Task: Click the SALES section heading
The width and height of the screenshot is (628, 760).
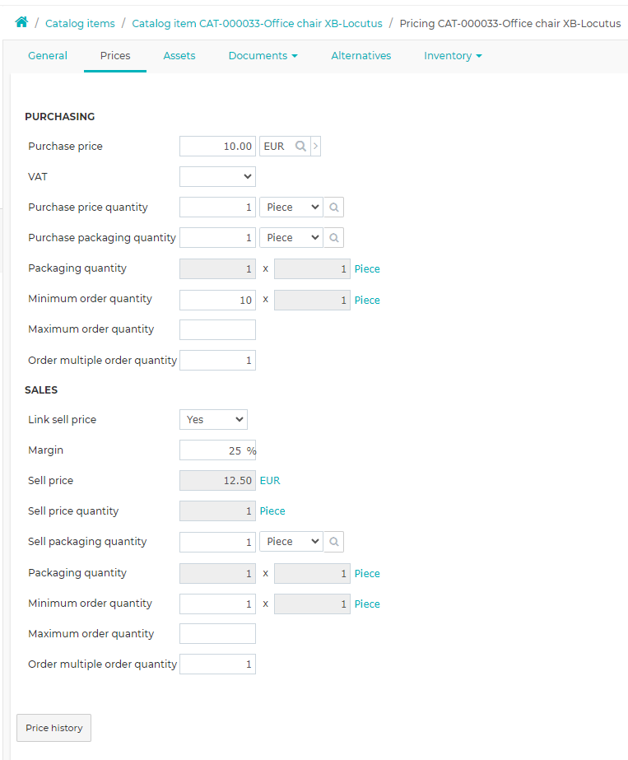Action: pos(41,390)
